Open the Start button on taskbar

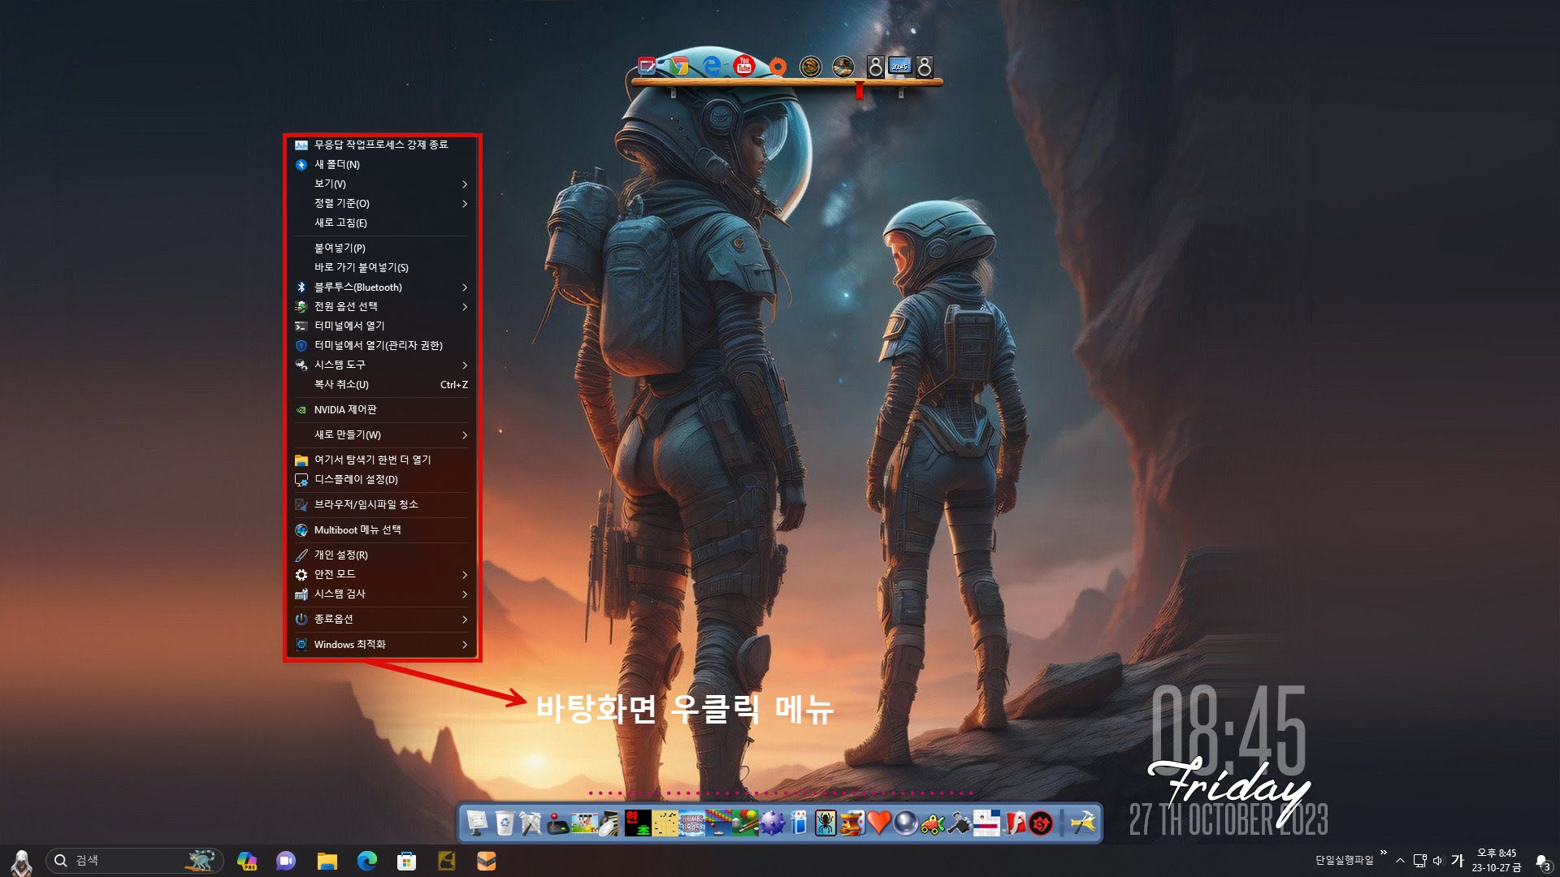tap(21, 861)
